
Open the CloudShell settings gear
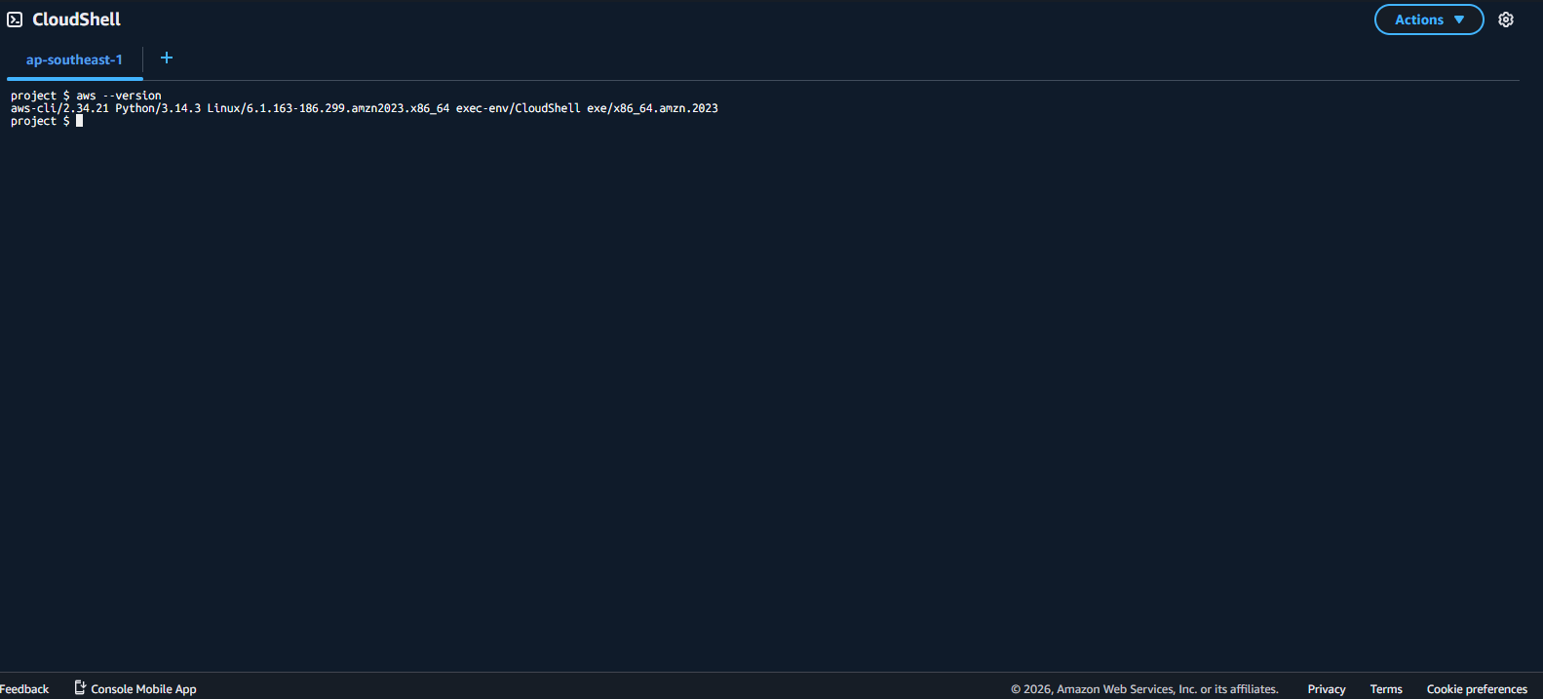click(1506, 19)
